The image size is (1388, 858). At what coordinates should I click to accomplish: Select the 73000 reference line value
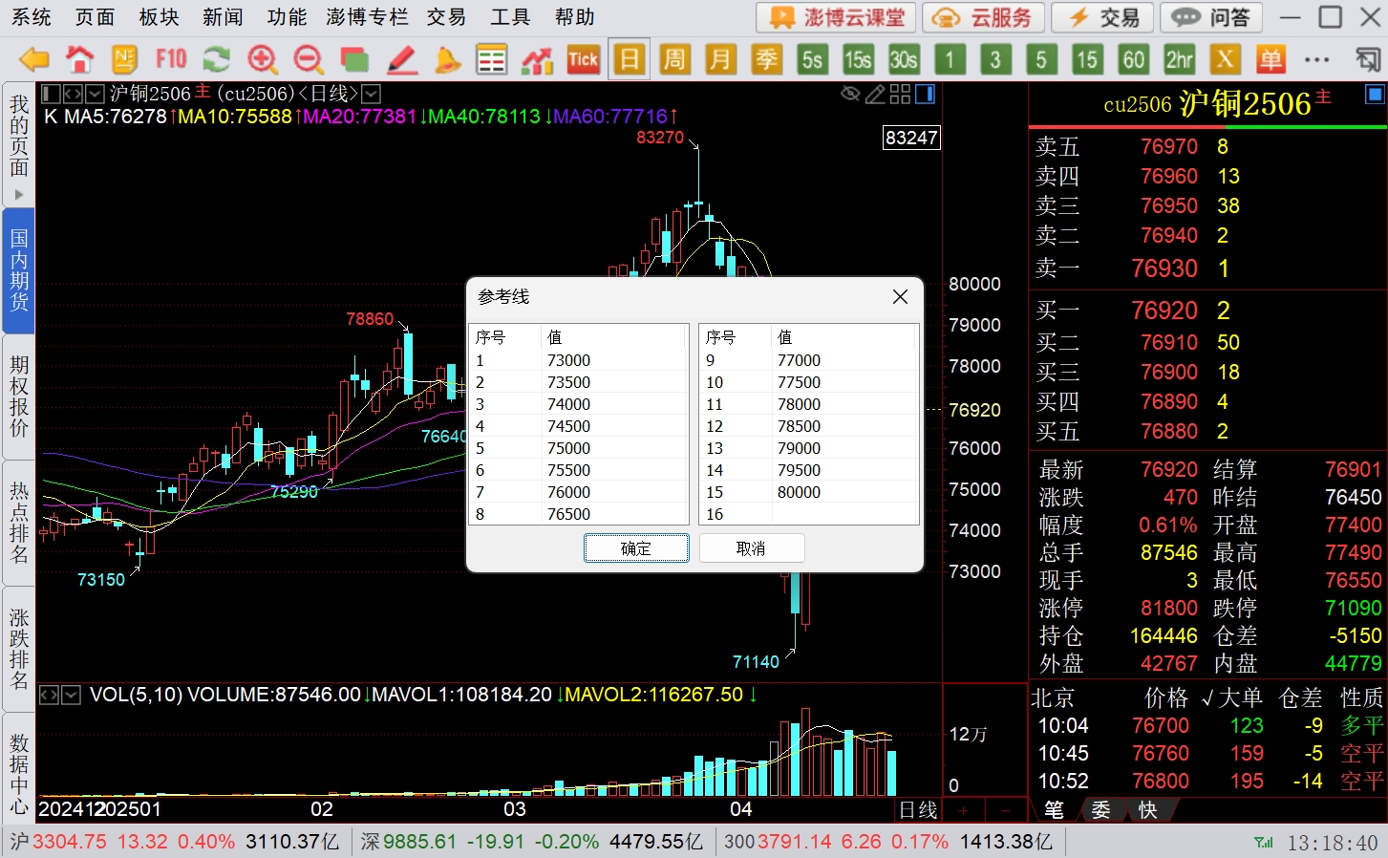point(569,360)
